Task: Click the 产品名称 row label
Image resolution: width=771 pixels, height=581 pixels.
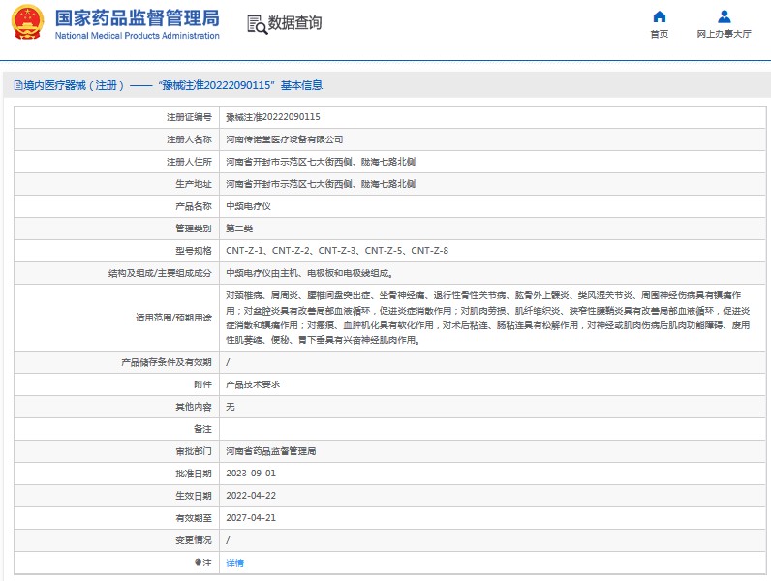Action: click(x=194, y=206)
